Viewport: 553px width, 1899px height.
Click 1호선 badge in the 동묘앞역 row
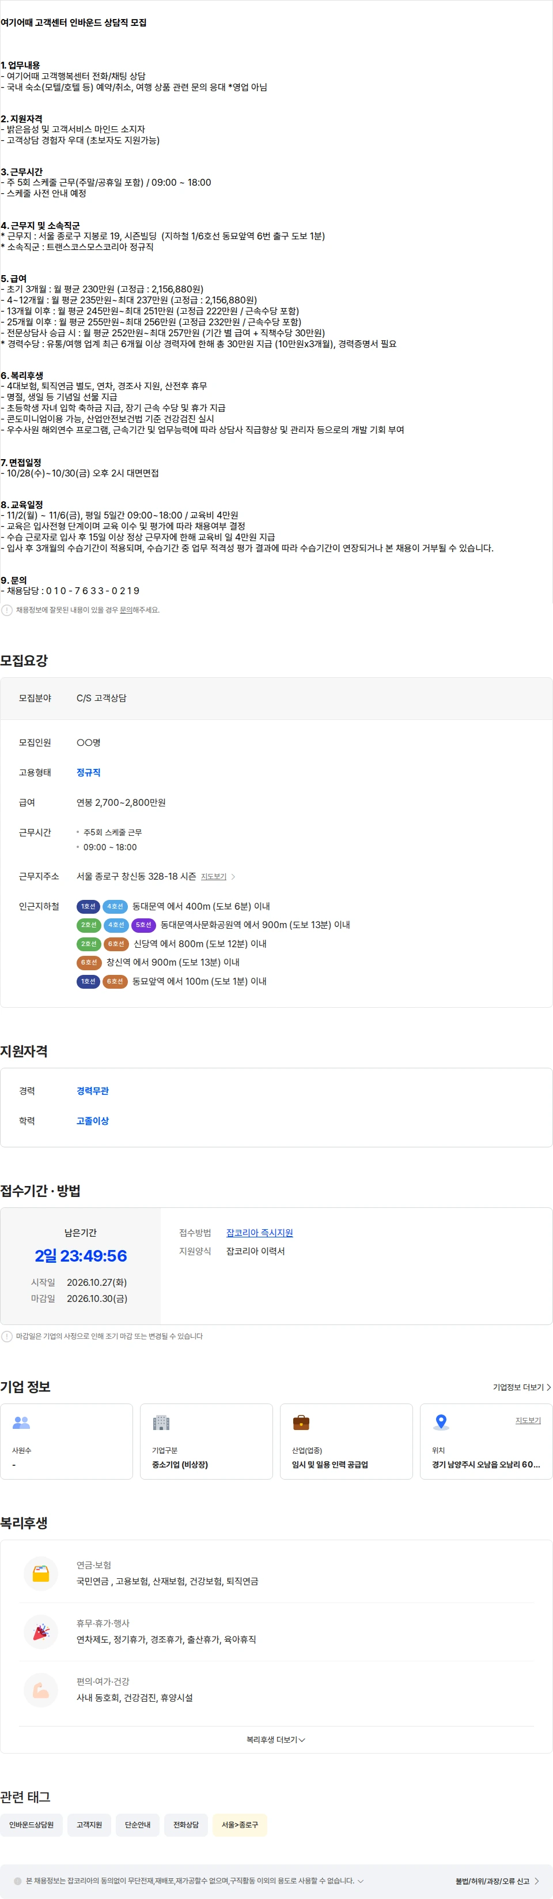[x=88, y=981]
